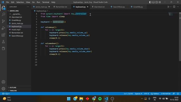Click Ln 1, Col 43 in status bar
Image resolution: width=181 pixels, height=102 pixels.
point(128,93)
